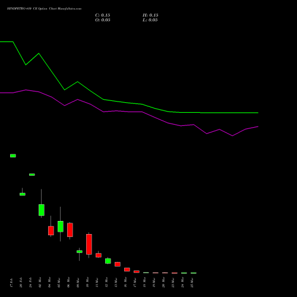
Task: Select the high value H: 0.15
Action: pos(150,15)
